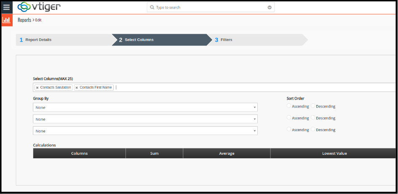Click the vtiger logo

(39, 7)
